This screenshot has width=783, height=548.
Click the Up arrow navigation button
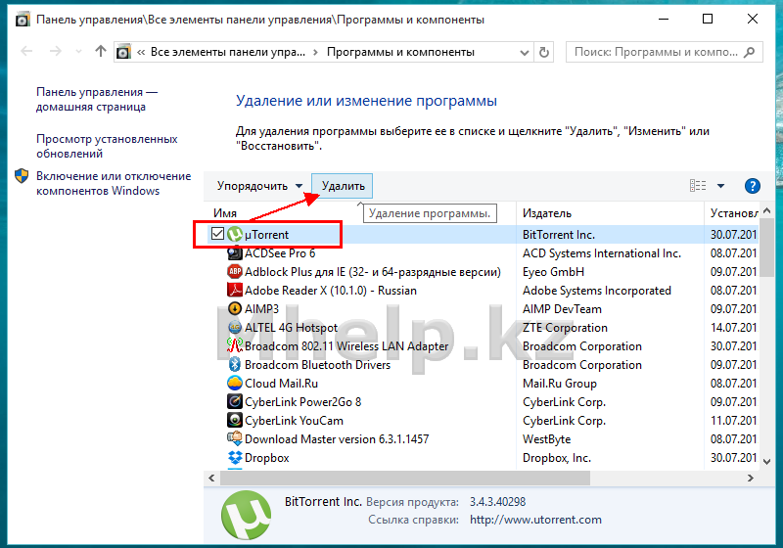pos(100,52)
